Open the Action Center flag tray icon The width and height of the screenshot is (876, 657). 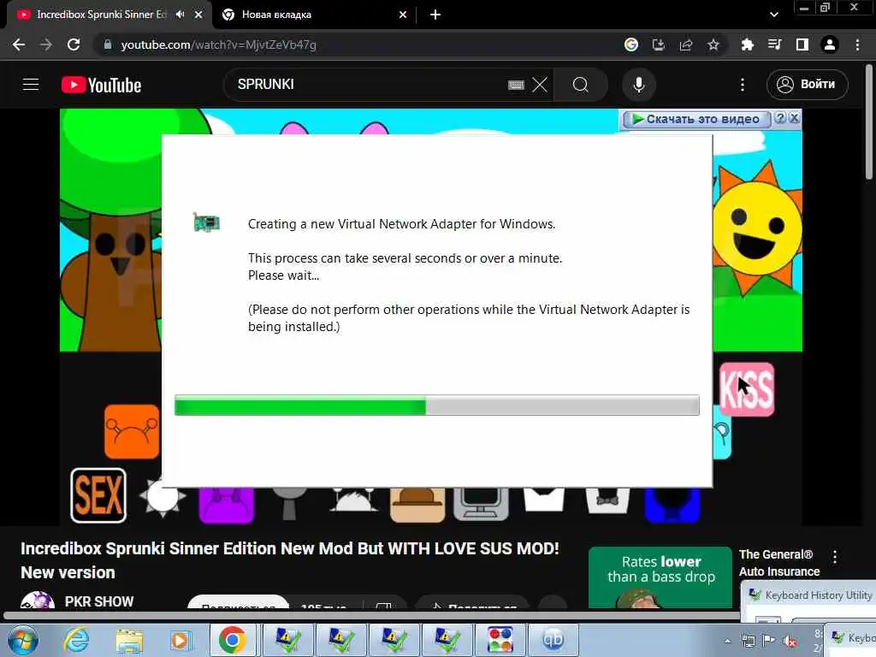[769, 641]
